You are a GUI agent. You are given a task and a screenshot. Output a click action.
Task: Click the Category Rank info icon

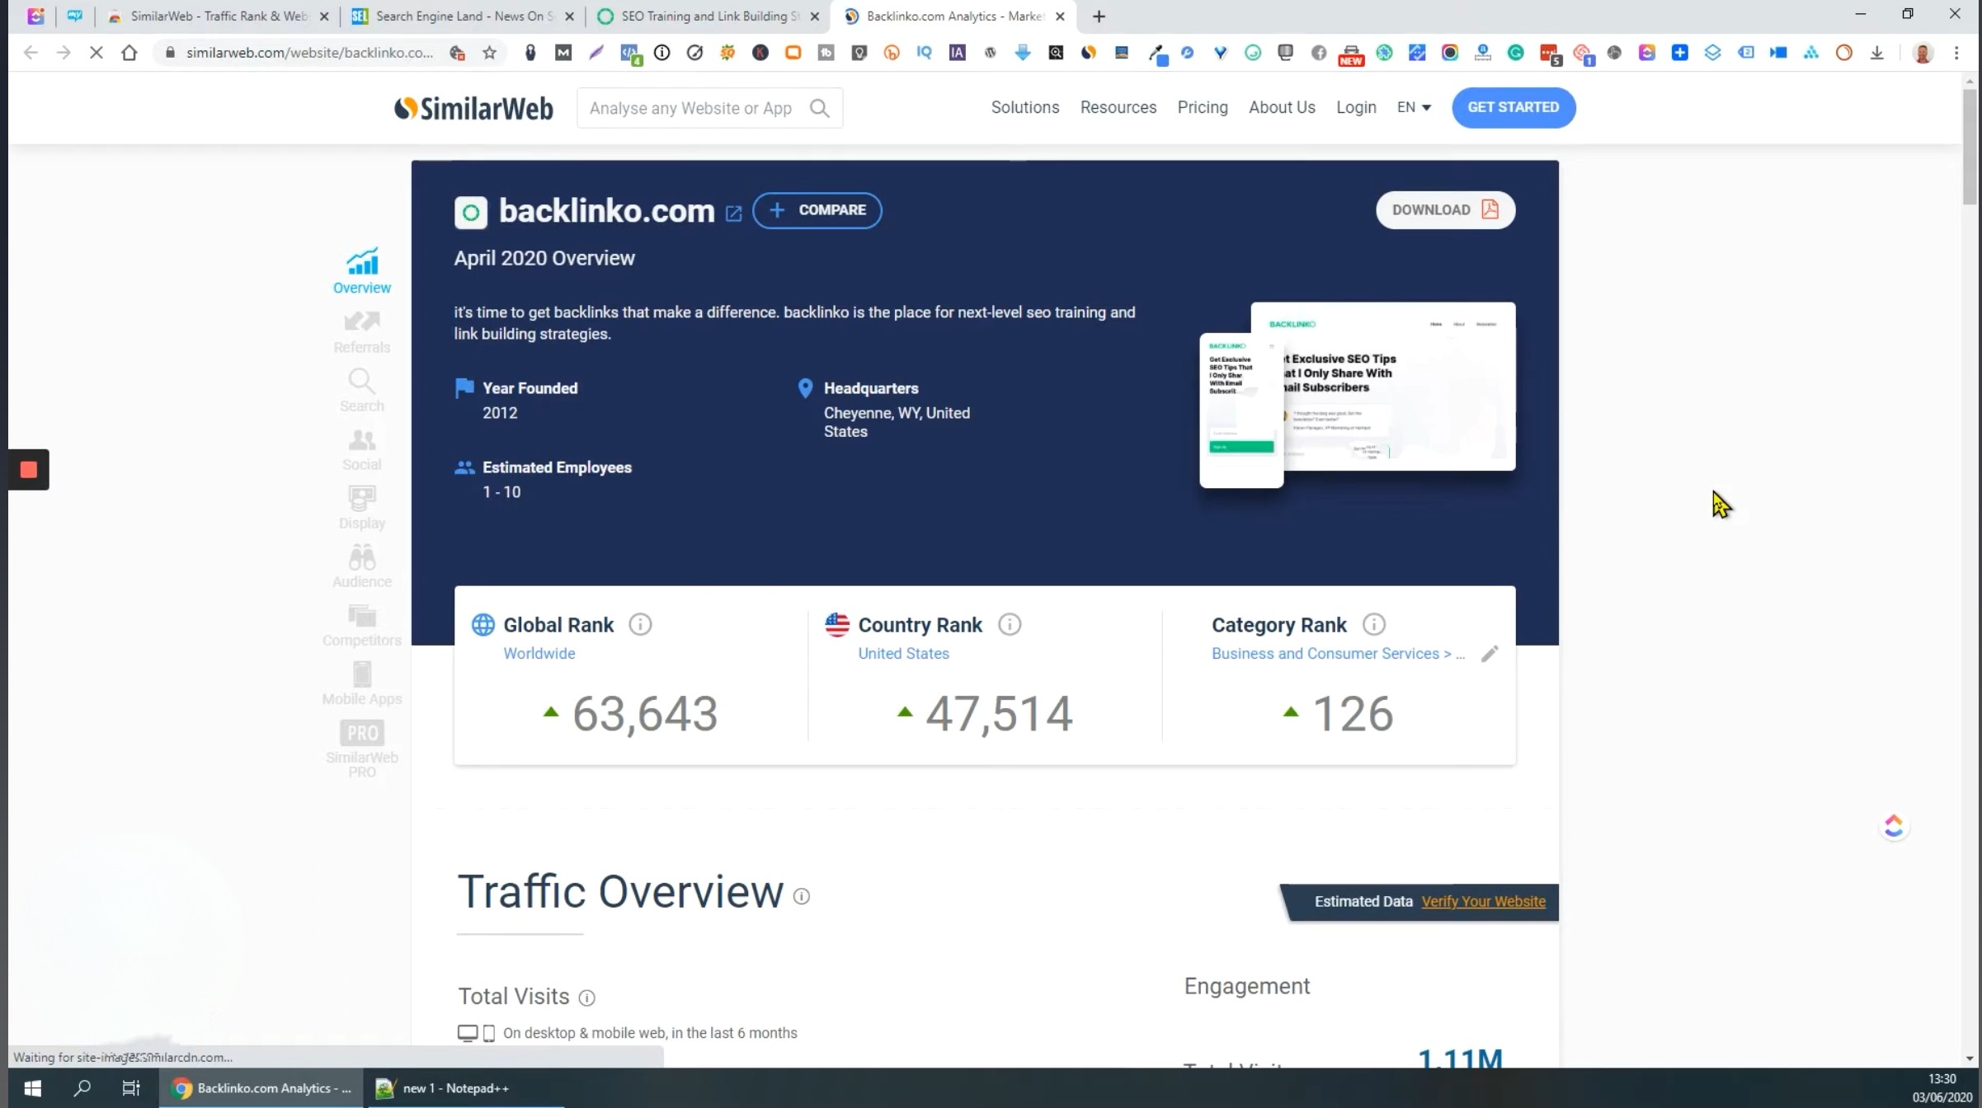[1374, 625]
